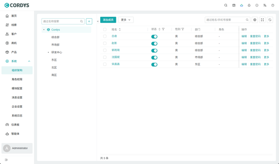Select the 组织架构 menu item
The height and width of the screenshot is (164, 279).
(x=17, y=70)
